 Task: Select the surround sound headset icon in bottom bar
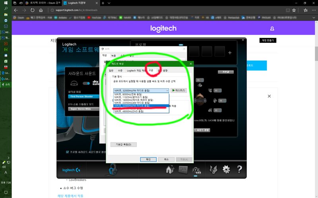pos(196,170)
